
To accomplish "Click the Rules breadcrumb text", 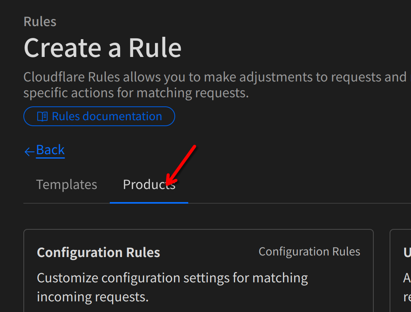I will [x=40, y=21].
